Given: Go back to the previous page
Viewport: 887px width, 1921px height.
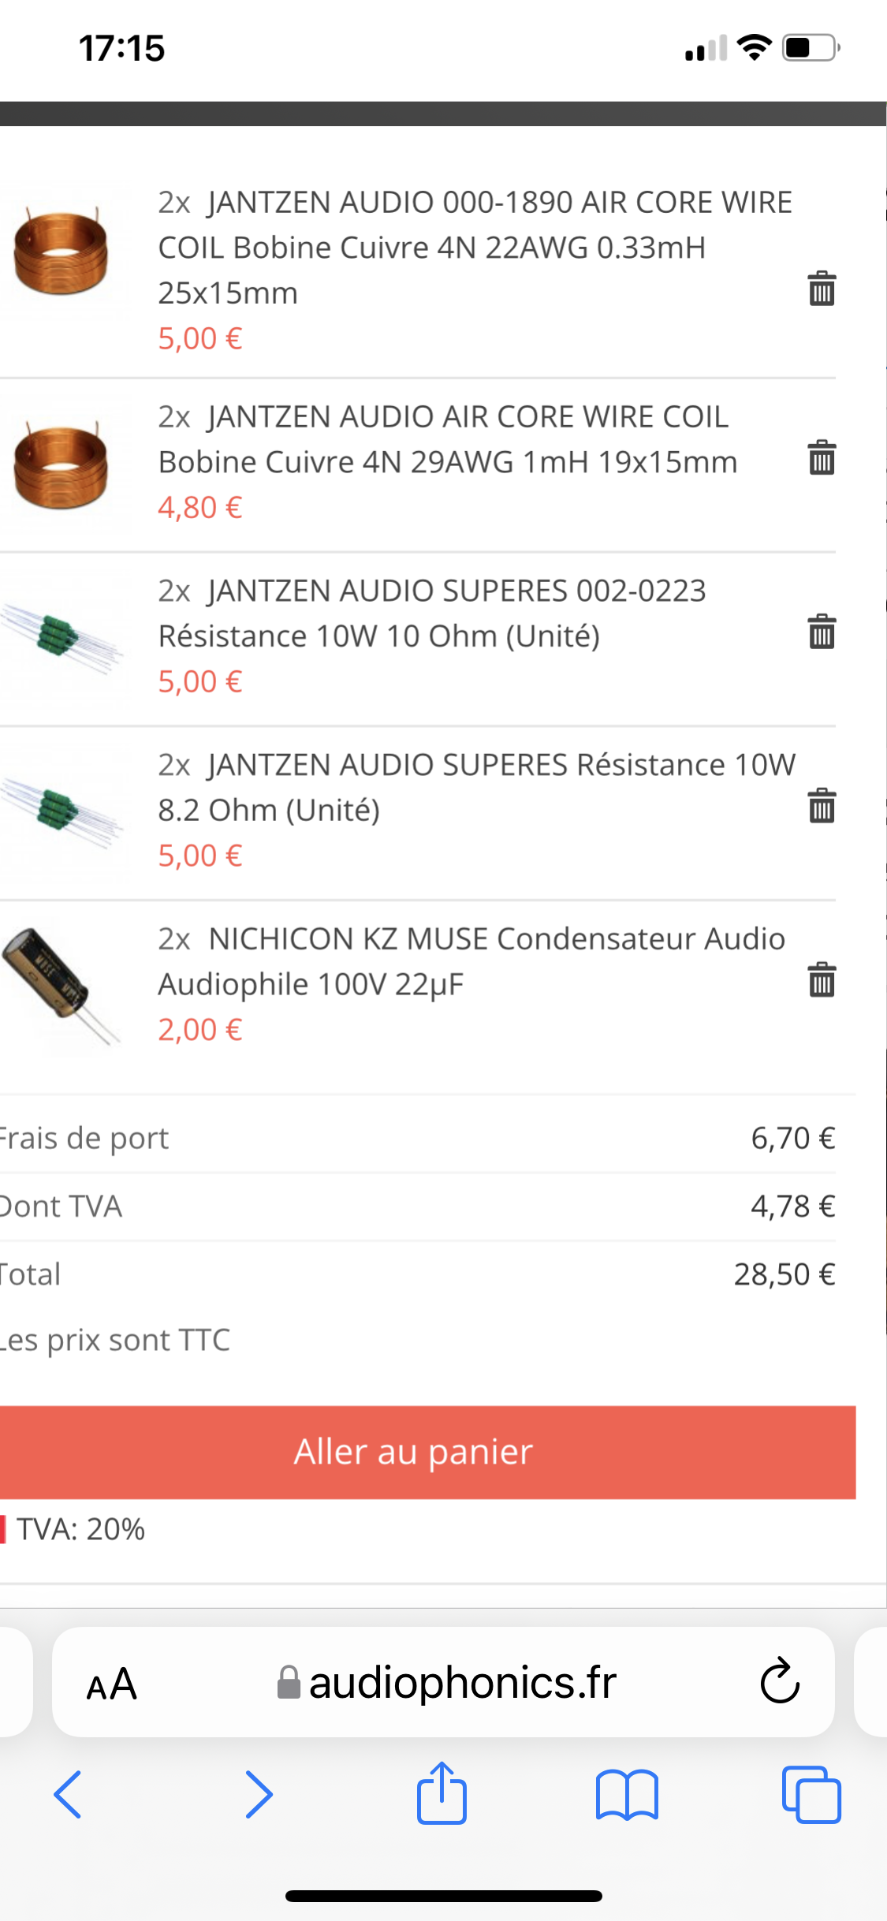Looking at the screenshot, I should click(x=68, y=1795).
